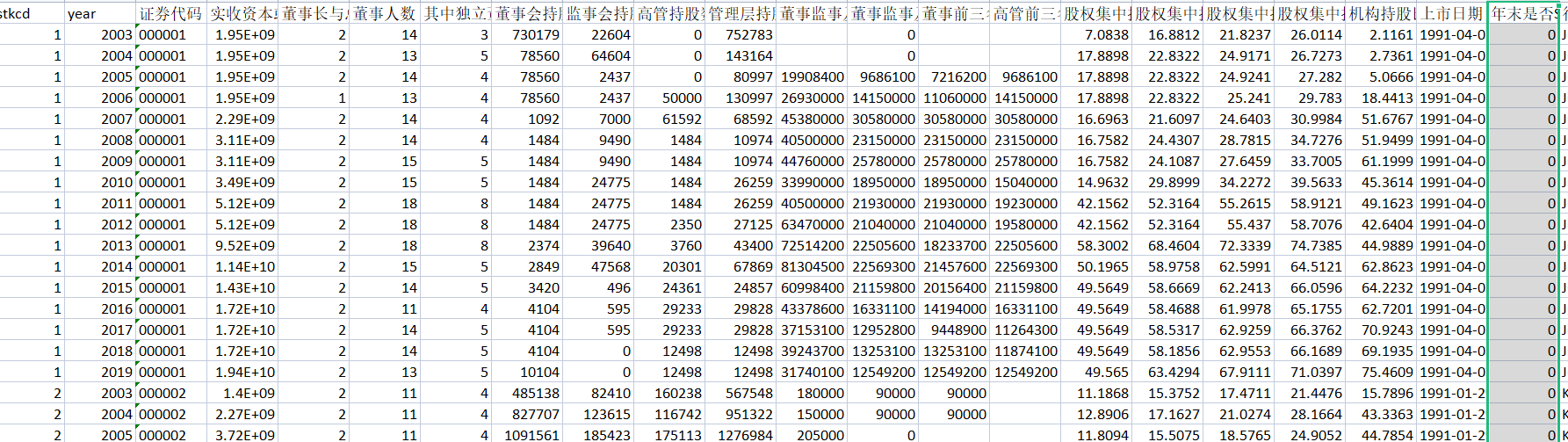Click the cell with value 730179
This screenshot has height=442, width=1568.
click(x=527, y=34)
